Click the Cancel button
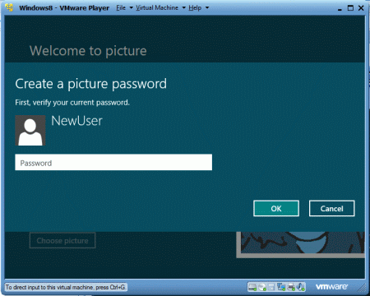Image resolution: width=370 pixels, height=296 pixels. pyautogui.click(x=332, y=208)
